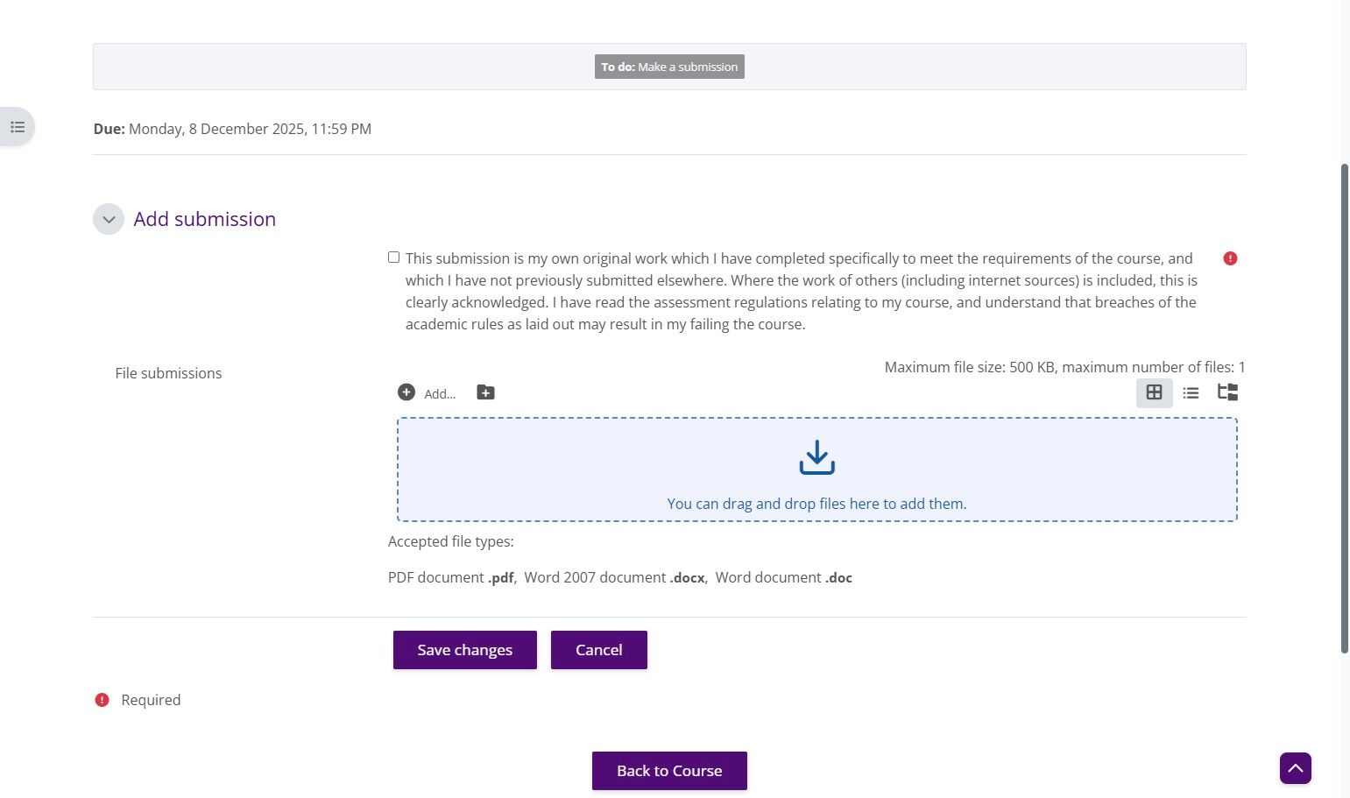Click red icon beside Required legend
The image size is (1350, 798).
click(102, 700)
